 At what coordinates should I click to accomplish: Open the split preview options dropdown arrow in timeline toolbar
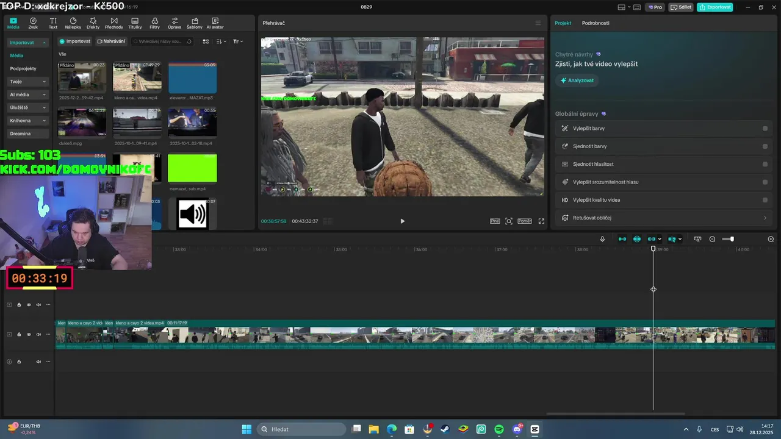680,239
